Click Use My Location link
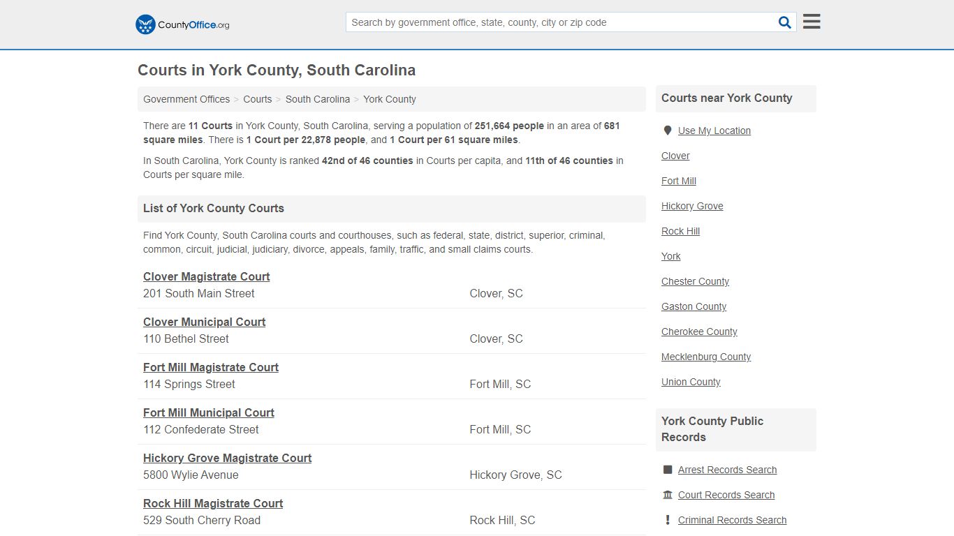Viewport: 954px width, 536px height. coord(714,131)
